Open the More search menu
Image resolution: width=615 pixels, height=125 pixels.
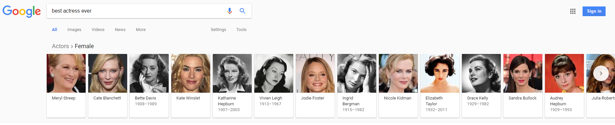coord(141,29)
